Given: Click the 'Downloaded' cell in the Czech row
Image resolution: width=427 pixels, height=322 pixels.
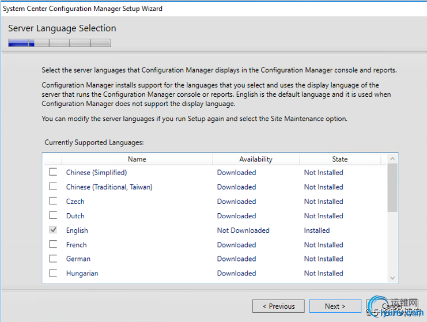Looking at the screenshot, I should click(236, 202).
